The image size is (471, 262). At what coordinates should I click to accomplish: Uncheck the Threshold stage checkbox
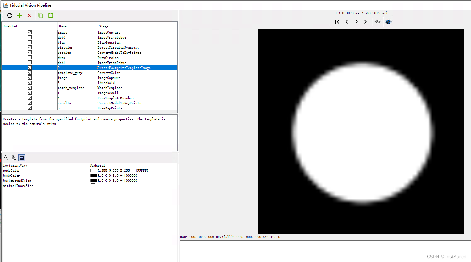pyautogui.click(x=30, y=83)
